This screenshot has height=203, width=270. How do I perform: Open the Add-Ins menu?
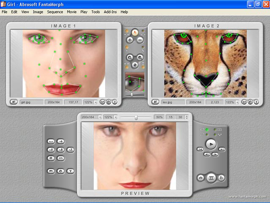point(110,12)
